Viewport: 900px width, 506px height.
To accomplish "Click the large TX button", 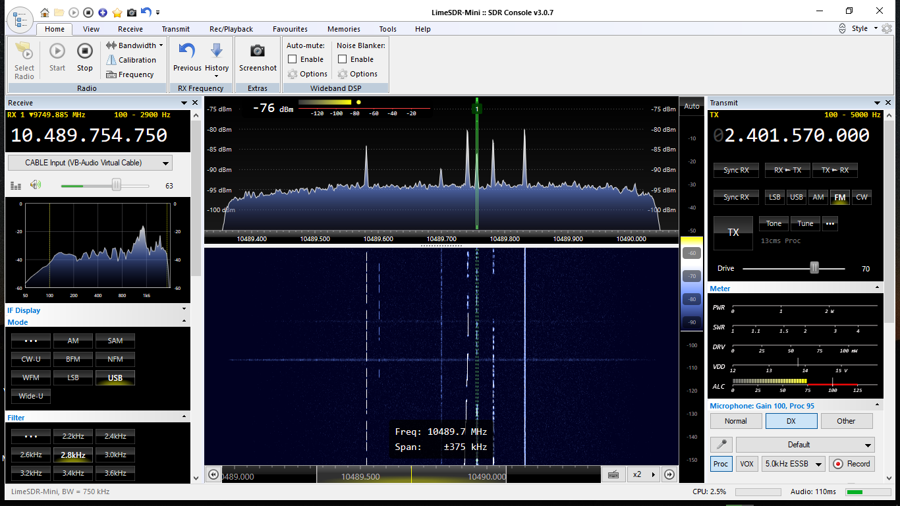I will pyautogui.click(x=733, y=233).
